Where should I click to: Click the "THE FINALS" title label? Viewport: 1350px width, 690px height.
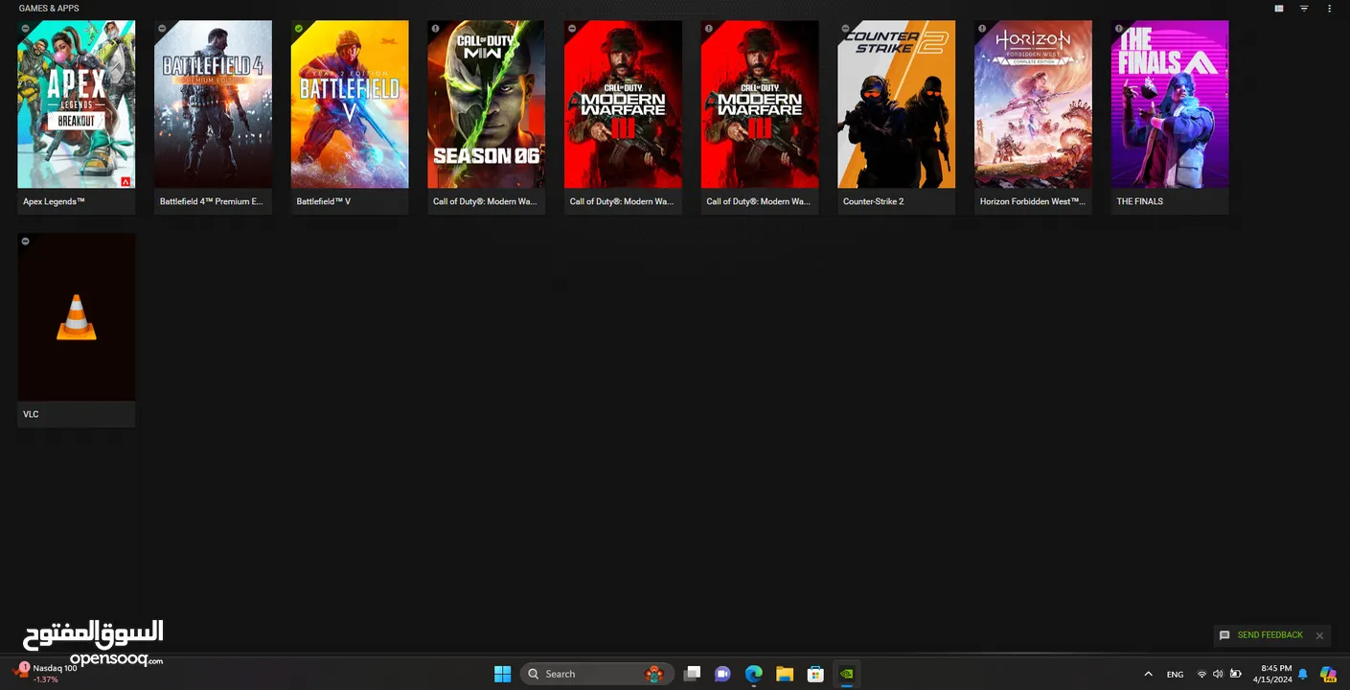(1139, 201)
